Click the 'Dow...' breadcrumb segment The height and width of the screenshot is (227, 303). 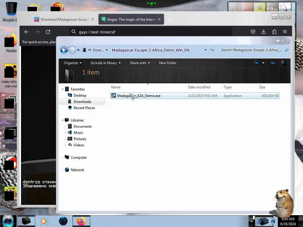tap(98, 50)
